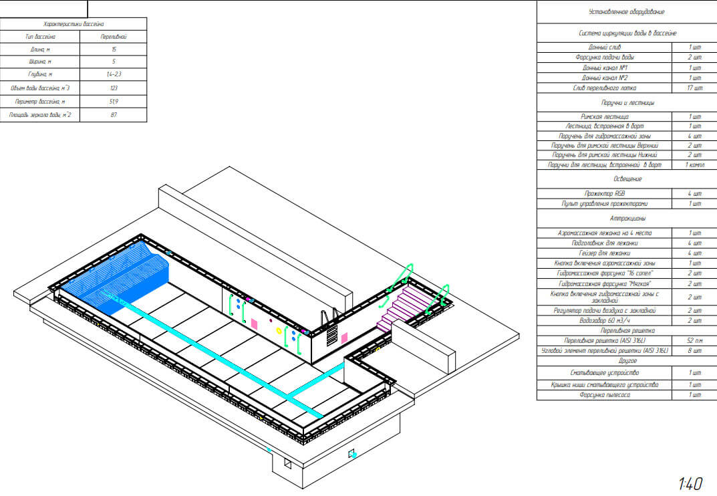Select the 'Объем воды бассейна' row label
The width and height of the screenshot is (717, 496).
tap(40, 88)
